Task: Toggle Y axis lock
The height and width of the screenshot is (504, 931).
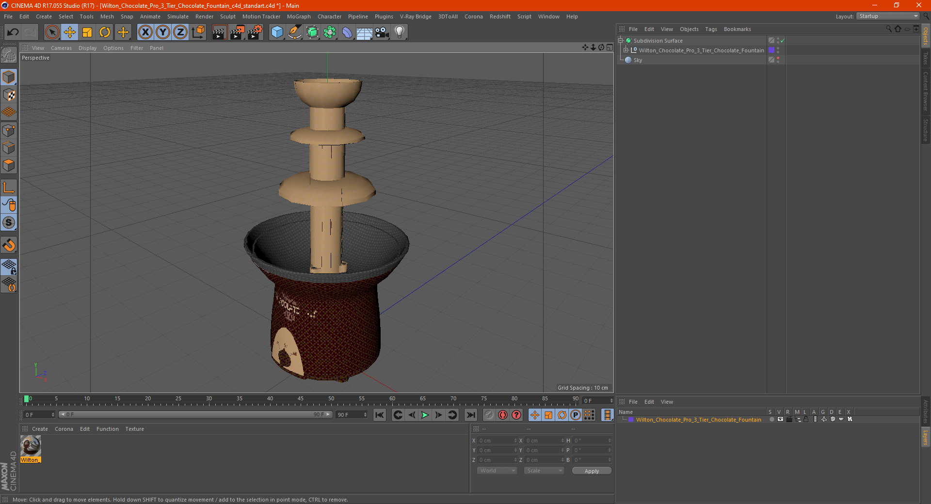Action: coord(163,32)
